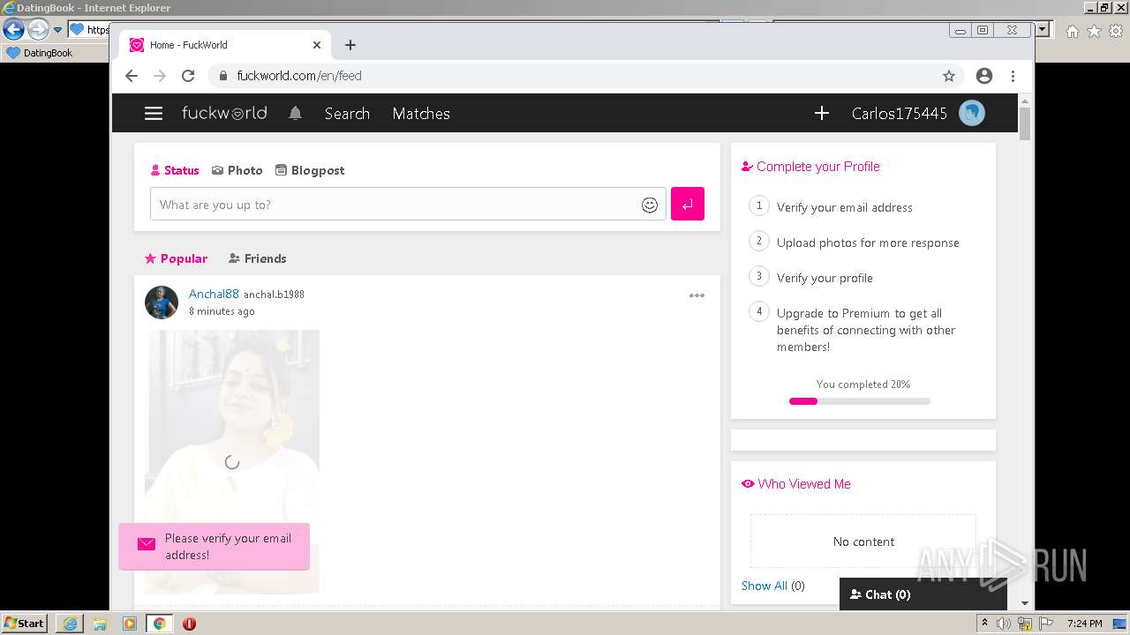Switch to Chrome taskbar icon
Screen dimensions: 1130x635
[159, 624]
